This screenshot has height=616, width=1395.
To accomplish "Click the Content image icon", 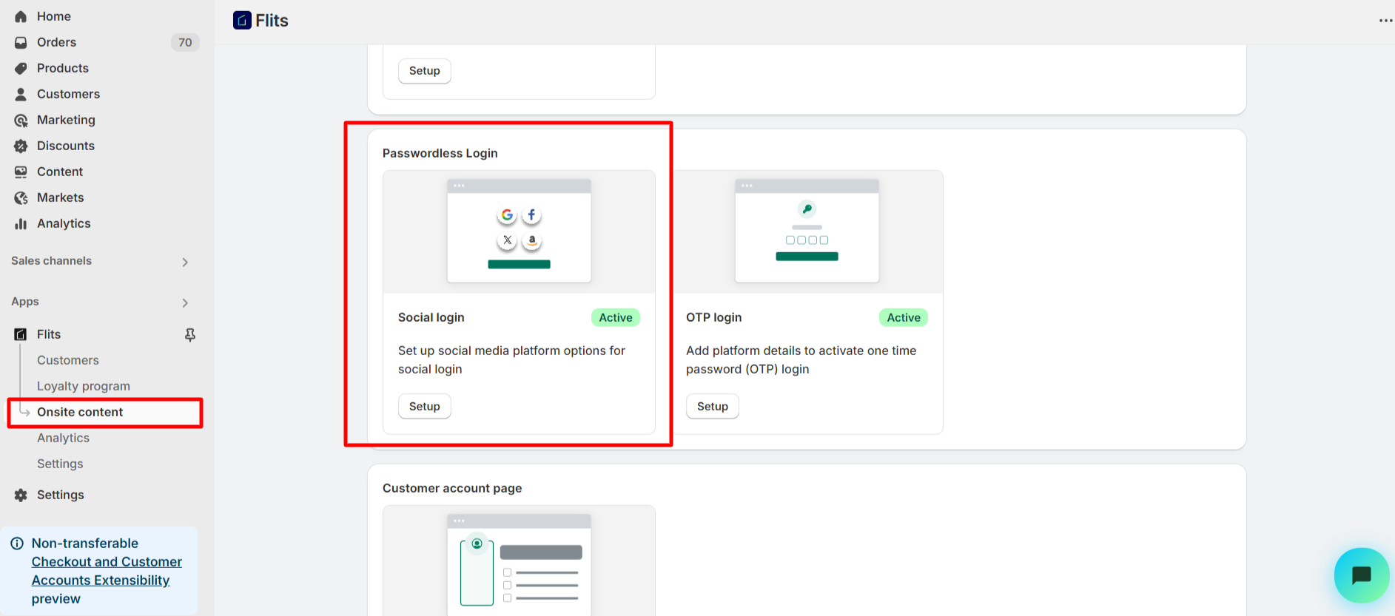I will (x=21, y=172).
